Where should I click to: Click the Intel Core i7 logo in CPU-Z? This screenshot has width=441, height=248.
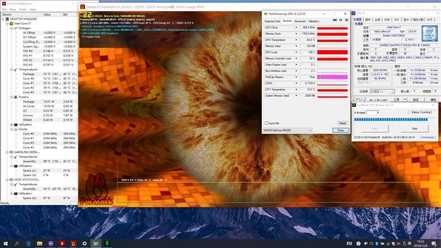(x=429, y=34)
